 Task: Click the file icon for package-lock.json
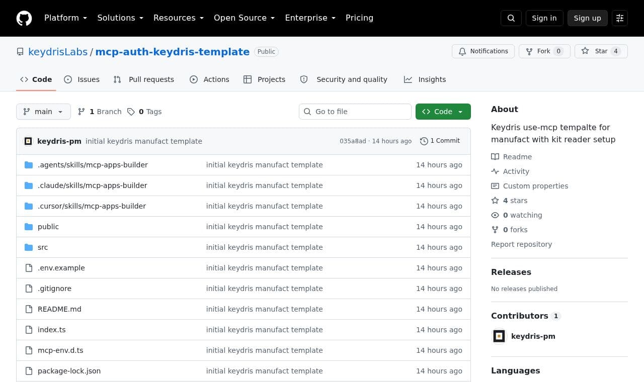(29, 371)
